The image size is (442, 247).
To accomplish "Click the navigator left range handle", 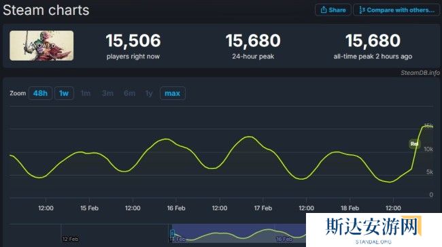I will pyautogui.click(x=172, y=233).
